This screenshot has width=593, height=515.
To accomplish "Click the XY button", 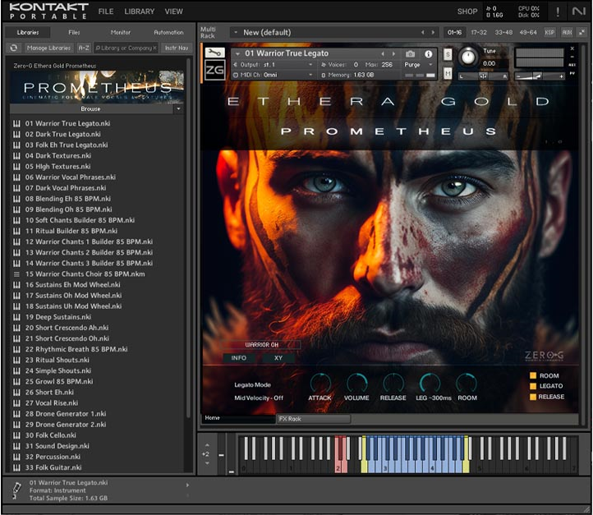I will (x=278, y=358).
